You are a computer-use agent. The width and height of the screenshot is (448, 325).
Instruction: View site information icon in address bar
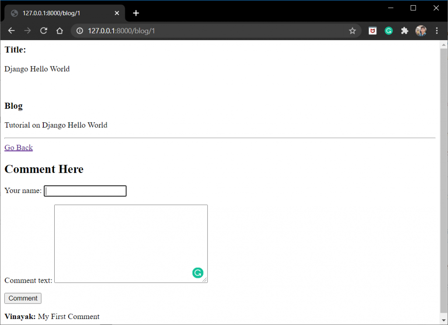[x=80, y=31]
